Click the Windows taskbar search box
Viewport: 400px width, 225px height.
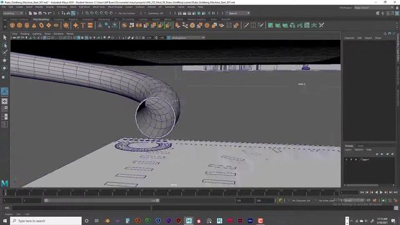(46, 221)
